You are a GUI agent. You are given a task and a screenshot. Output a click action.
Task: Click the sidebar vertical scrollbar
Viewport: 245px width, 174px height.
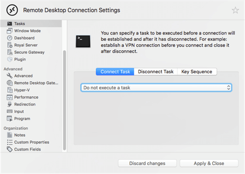pos(64,100)
